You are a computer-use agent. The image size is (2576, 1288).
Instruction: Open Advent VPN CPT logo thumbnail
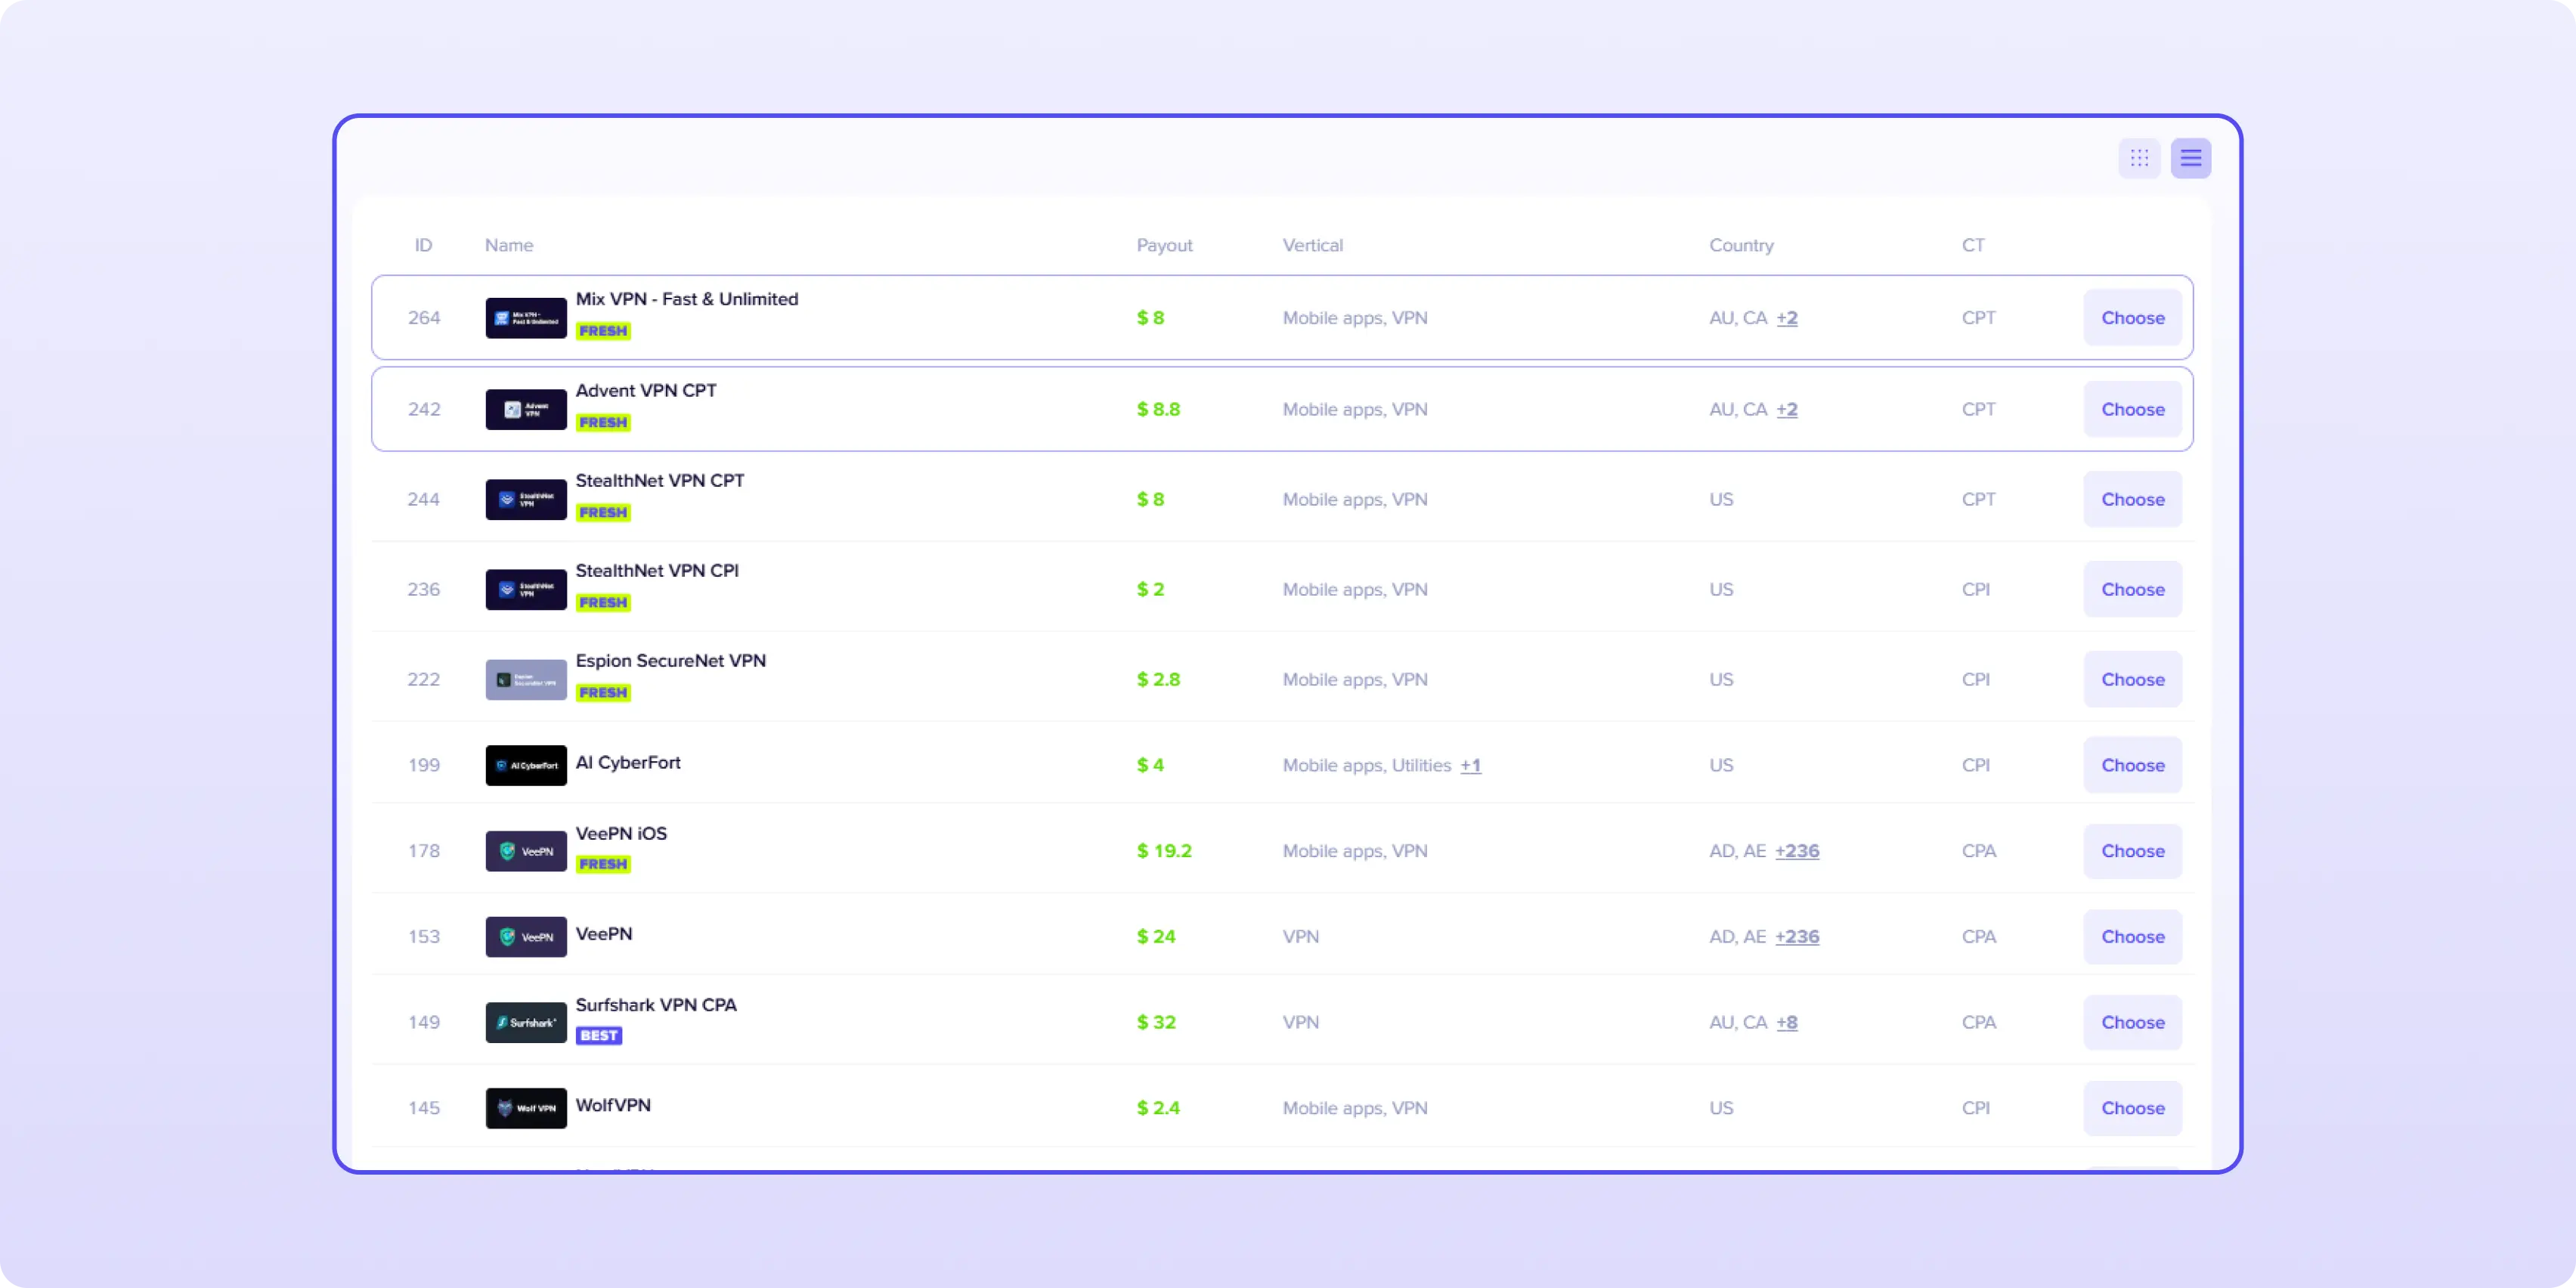526,409
